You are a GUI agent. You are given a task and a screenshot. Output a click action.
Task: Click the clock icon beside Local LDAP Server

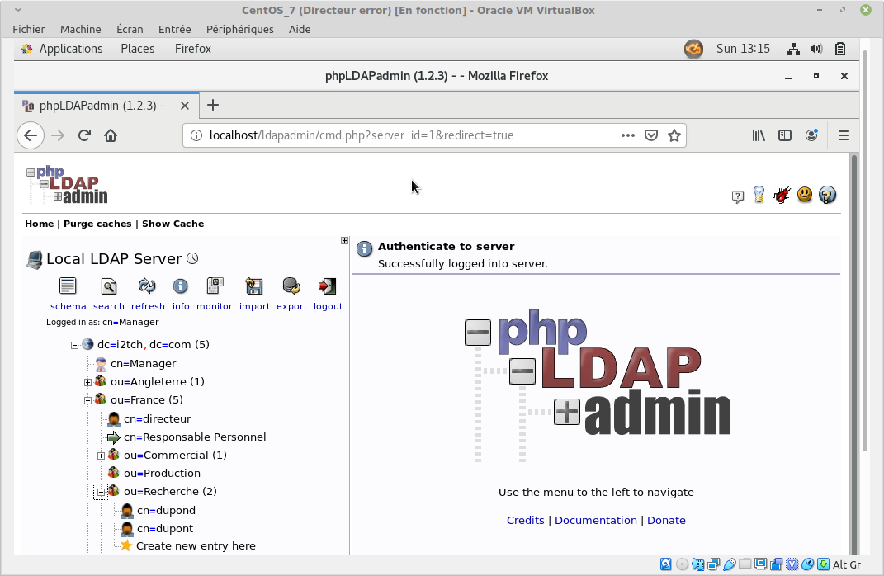[192, 258]
